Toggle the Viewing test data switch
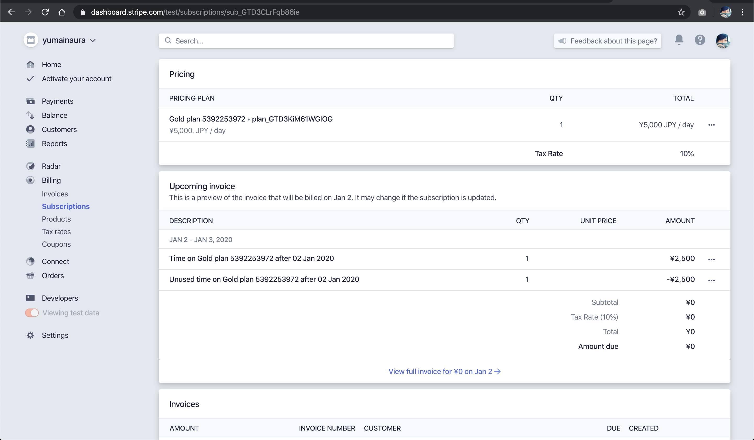 [32, 313]
